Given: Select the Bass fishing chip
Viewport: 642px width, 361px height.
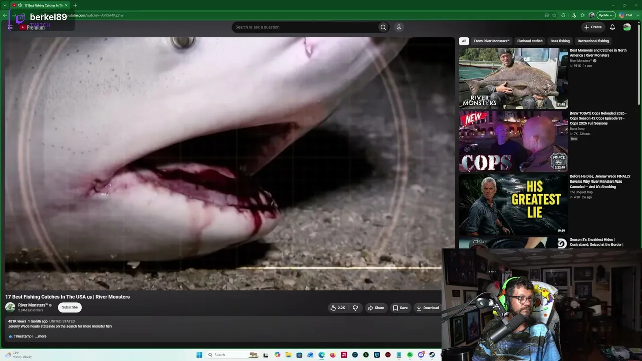Looking at the screenshot, I should [x=560, y=41].
